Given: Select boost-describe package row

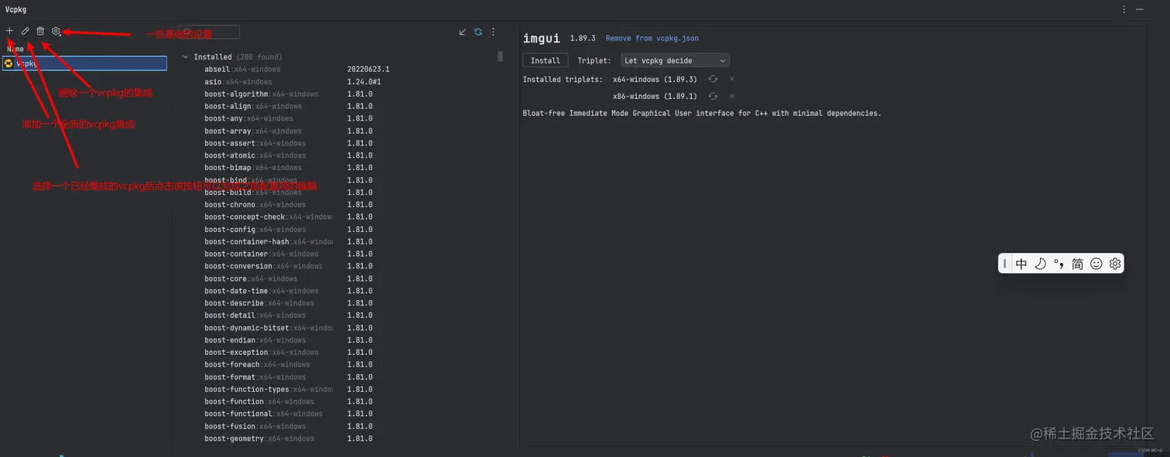Looking at the screenshot, I should (x=259, y=303).
